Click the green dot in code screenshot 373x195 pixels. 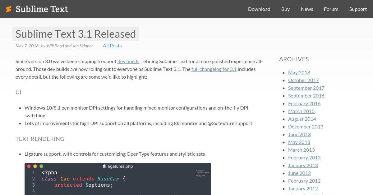coord(41,166)
